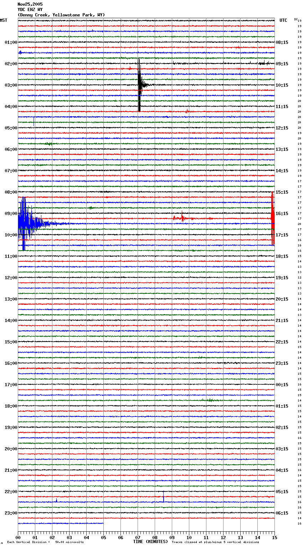Click the MST column header
Viewport: 303px width, 547px height.
click(4, 20)
